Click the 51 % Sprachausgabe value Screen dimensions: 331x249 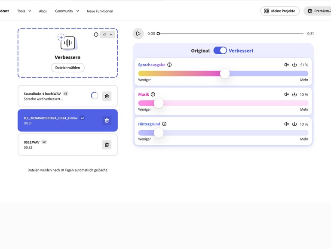(x=304, y=65)
